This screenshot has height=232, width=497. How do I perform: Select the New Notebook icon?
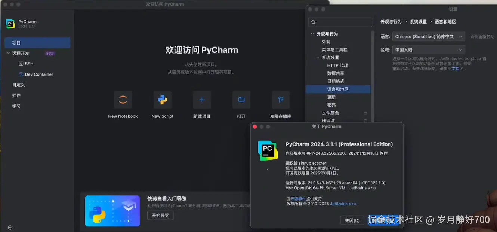click(123, 100)
